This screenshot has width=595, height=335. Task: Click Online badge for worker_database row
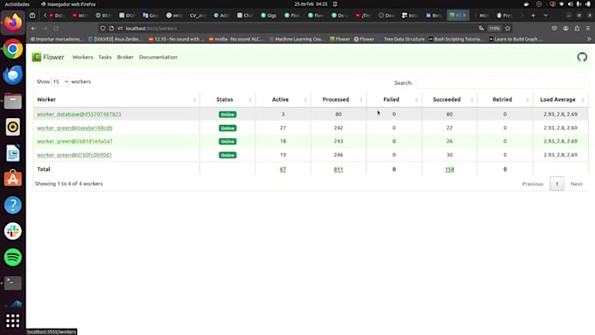coord(227,115)
